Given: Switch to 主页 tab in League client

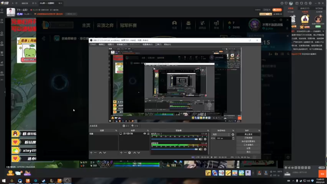Looking at the screenshot, I should [86, 25].
